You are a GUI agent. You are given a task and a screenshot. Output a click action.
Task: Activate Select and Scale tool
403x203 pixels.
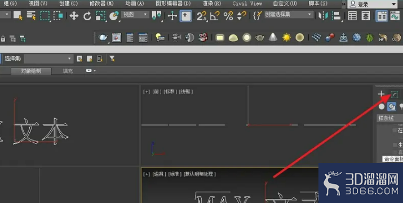pos(100,16)
